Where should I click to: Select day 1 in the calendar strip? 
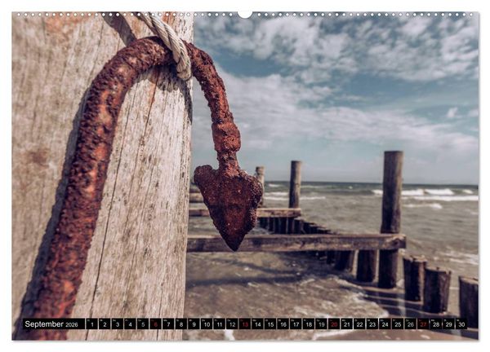point(91,324)
